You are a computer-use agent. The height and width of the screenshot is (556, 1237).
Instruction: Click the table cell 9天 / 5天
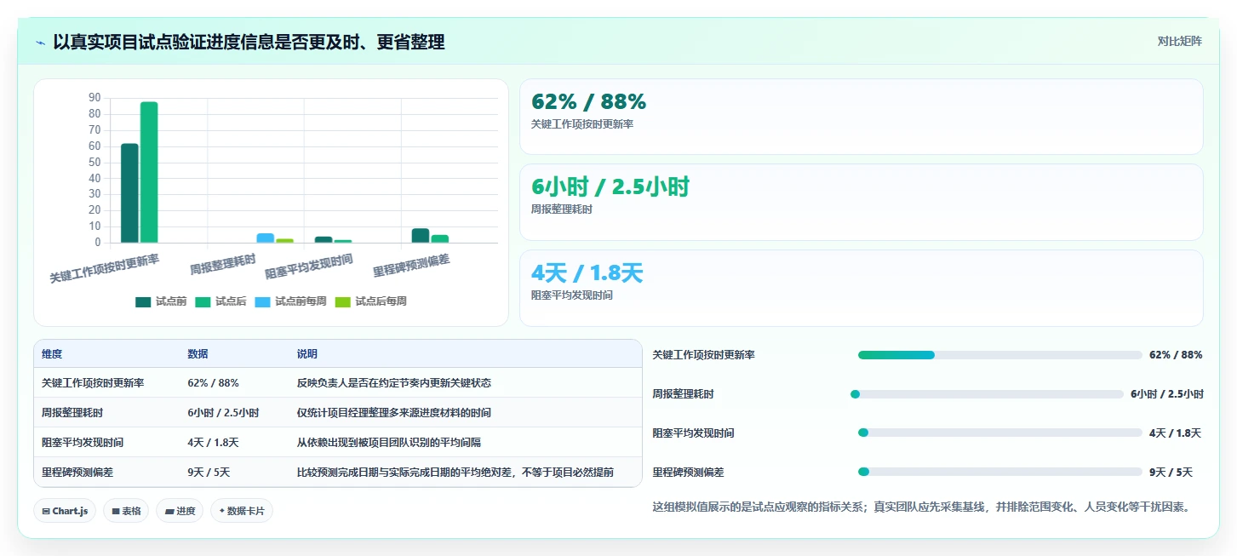pyautogui.click(x=209, y=473)
